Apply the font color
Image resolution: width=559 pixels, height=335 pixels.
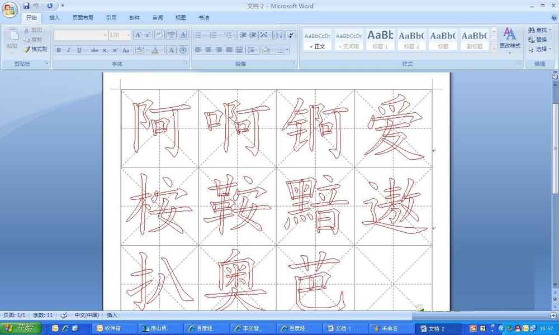155,50
